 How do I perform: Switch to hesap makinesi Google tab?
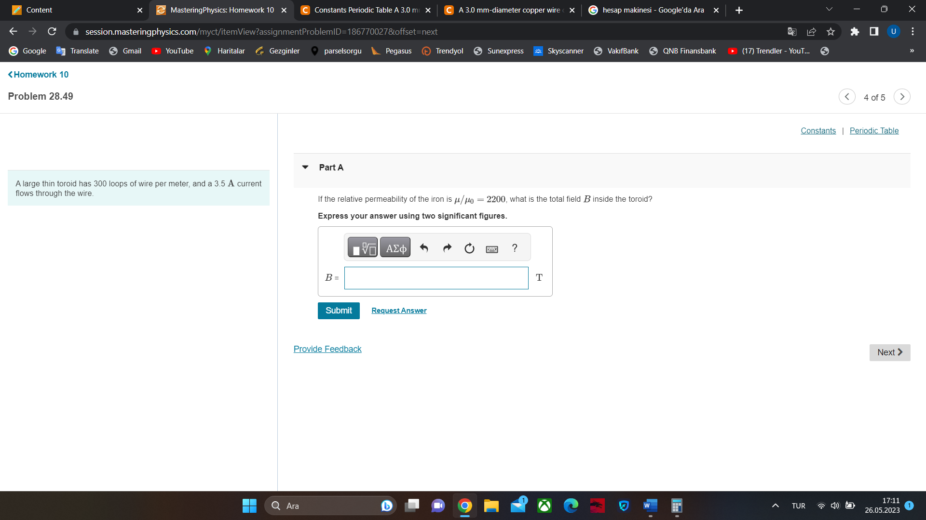(x=653, y=10)
